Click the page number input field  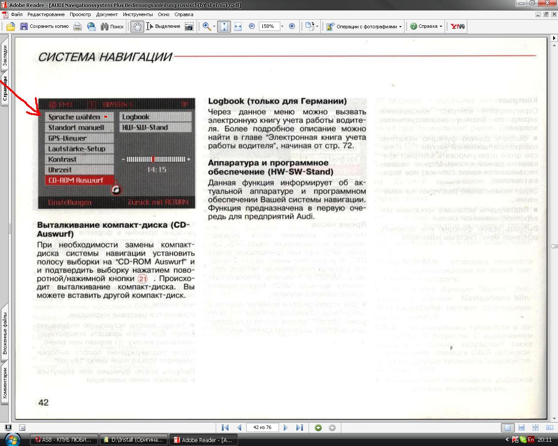tap(262, 428)
